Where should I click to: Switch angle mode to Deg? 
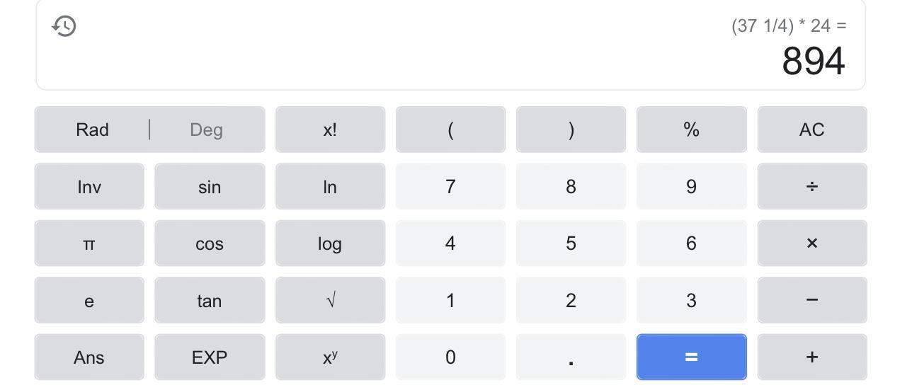click(x=207, y=130)
